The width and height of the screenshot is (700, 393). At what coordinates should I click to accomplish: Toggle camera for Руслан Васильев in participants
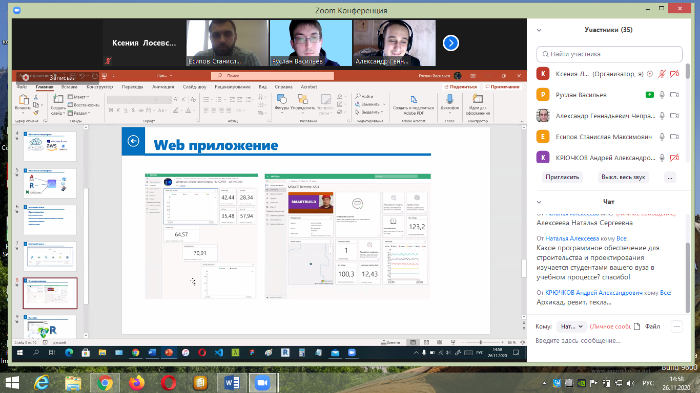[674, 95]
